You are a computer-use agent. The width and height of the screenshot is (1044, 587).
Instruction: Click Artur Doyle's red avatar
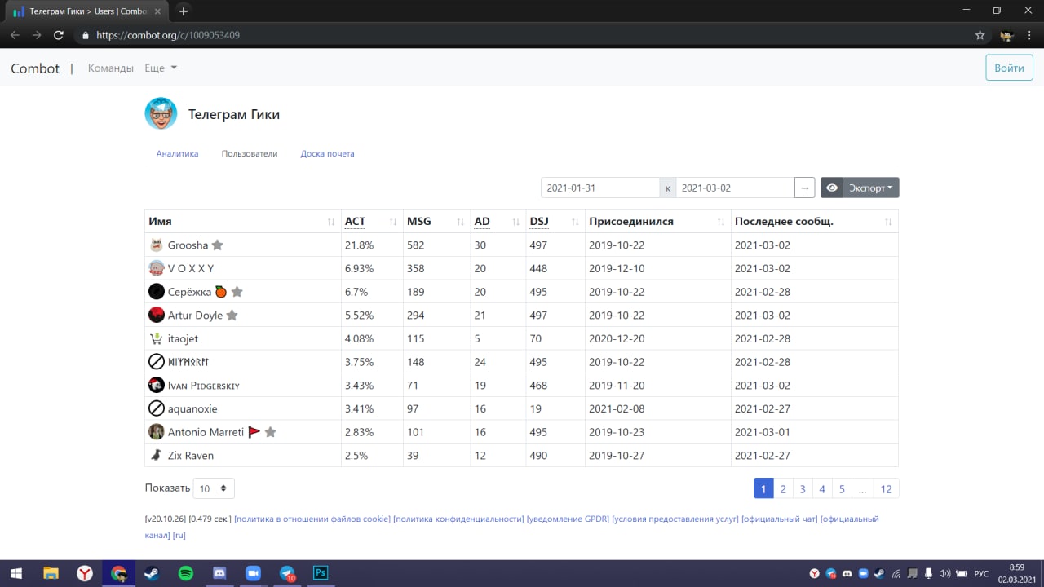157,315
